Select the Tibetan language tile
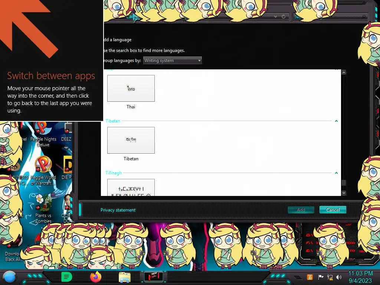Screen dimensions: 380x285 [131, 140]
